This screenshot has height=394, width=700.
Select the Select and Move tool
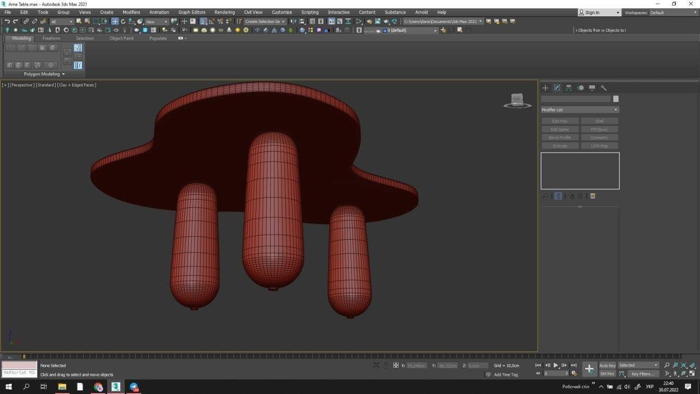[x=115, y=21]
